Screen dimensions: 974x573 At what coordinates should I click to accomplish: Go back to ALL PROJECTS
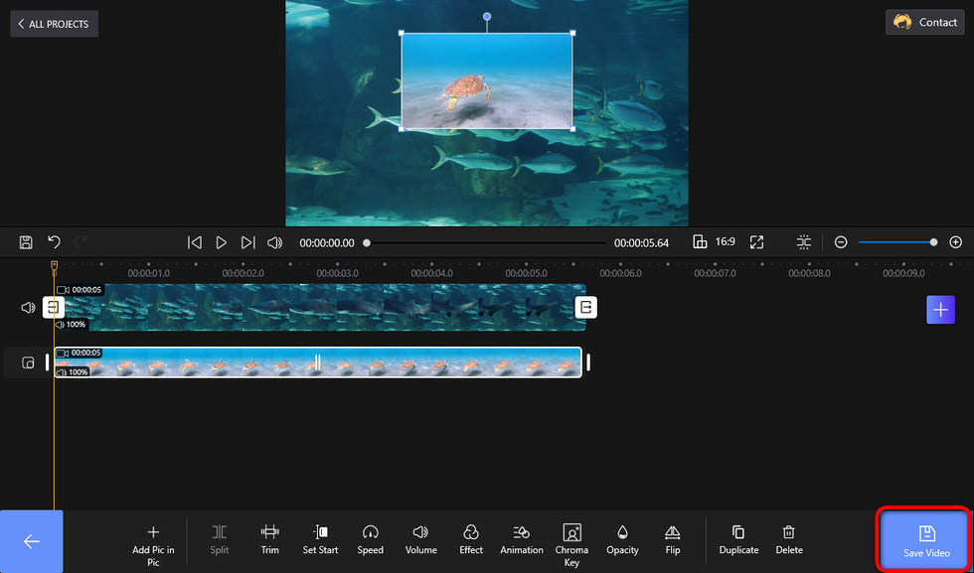[x=54, y=24]
